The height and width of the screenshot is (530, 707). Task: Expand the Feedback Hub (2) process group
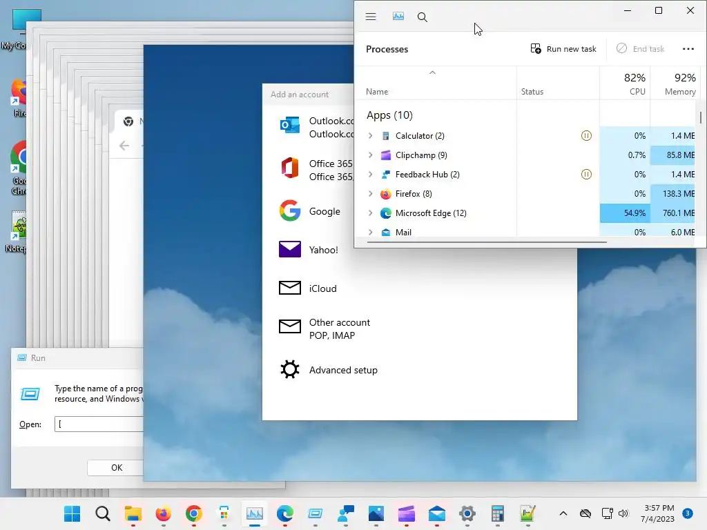(x=370, y=175)
